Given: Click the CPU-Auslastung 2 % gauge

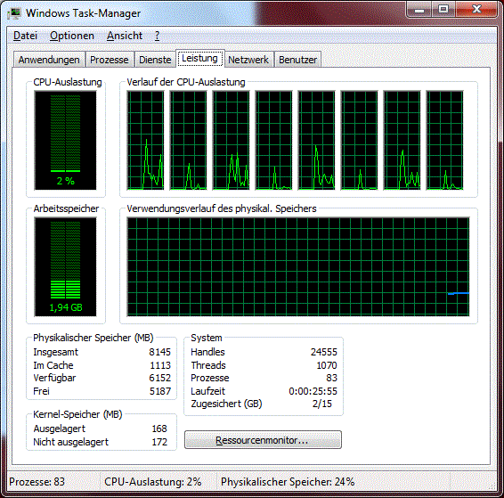Looking at the screenshot, I should click(x=66, y=140).
